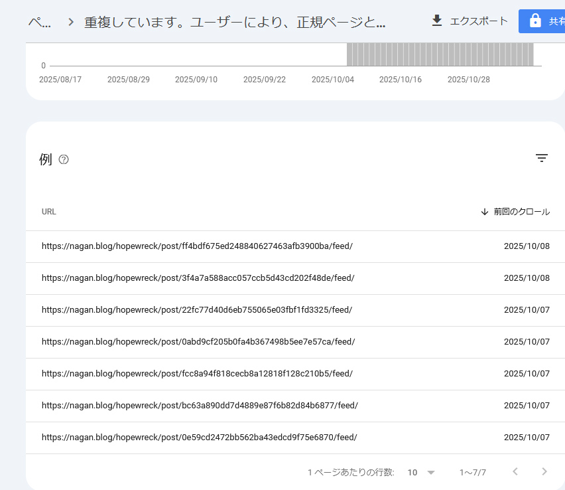Click the 共有 share button

coord(557,21)
